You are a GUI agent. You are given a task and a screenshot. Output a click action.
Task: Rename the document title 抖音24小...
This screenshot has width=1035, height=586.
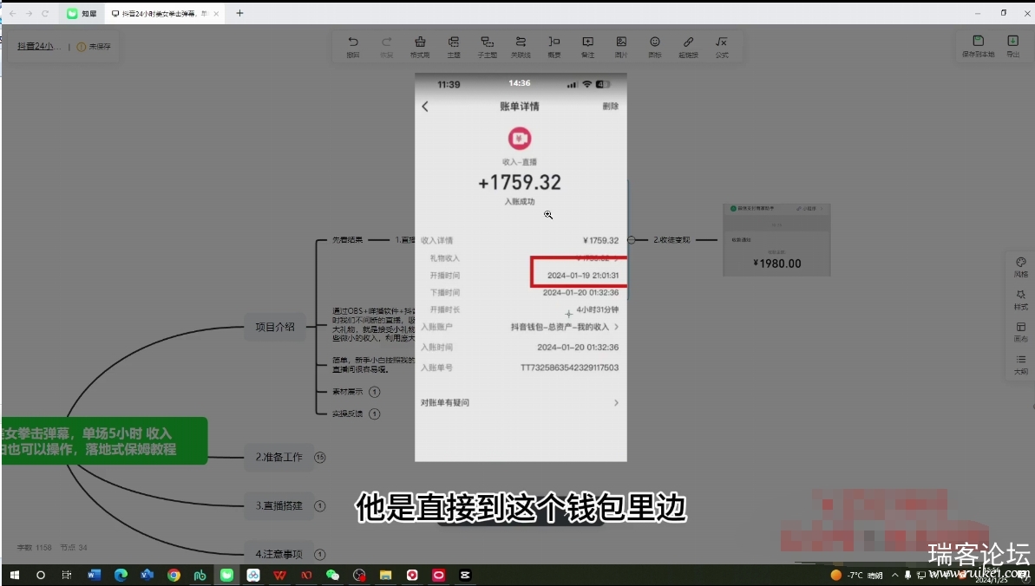pos(39,46)
